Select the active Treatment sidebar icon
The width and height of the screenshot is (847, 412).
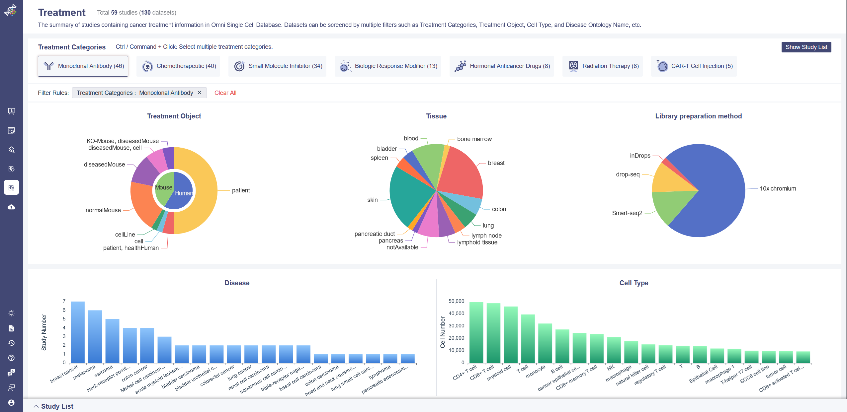[x=11, y=187]
